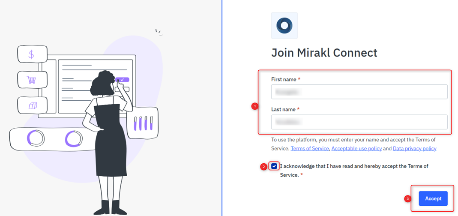Click the left donut chart graphic
Image resolution: width=458 pixels, height=216 pixels.
[36, 138]
